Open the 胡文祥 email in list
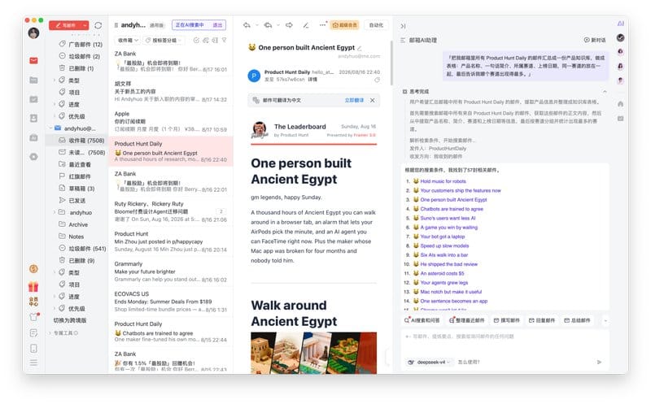Image resolution: width=651 pixels, height=404 pixels. coord(171,92)
